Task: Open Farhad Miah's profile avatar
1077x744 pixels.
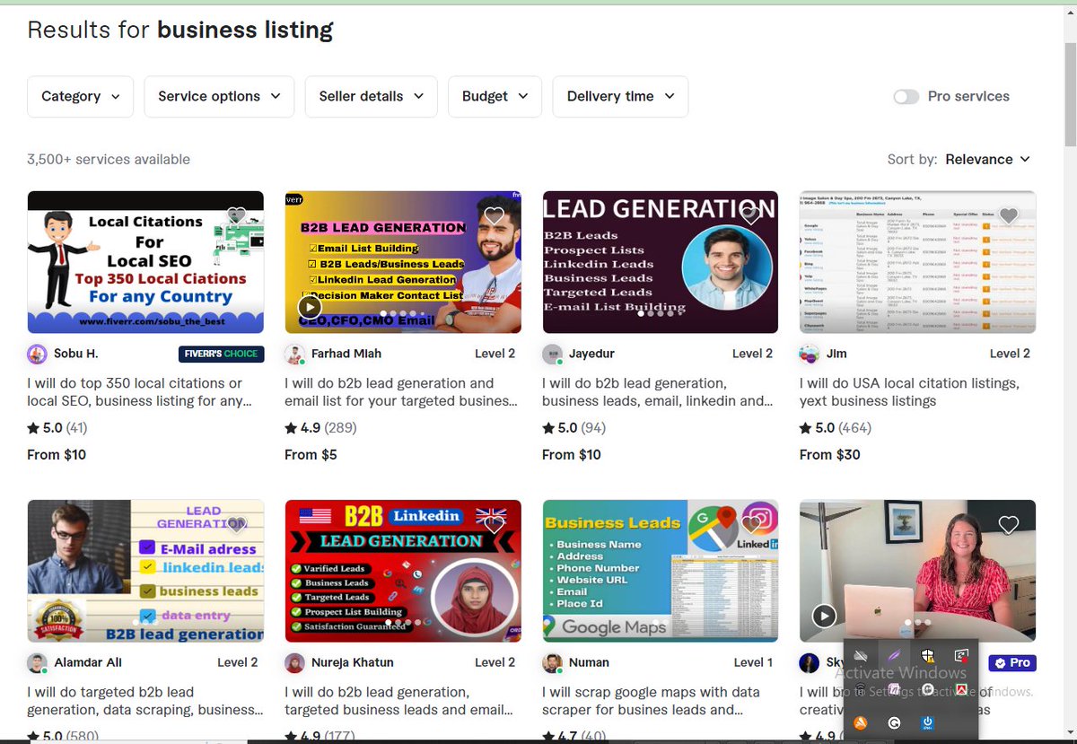Action: coord(294,354)
